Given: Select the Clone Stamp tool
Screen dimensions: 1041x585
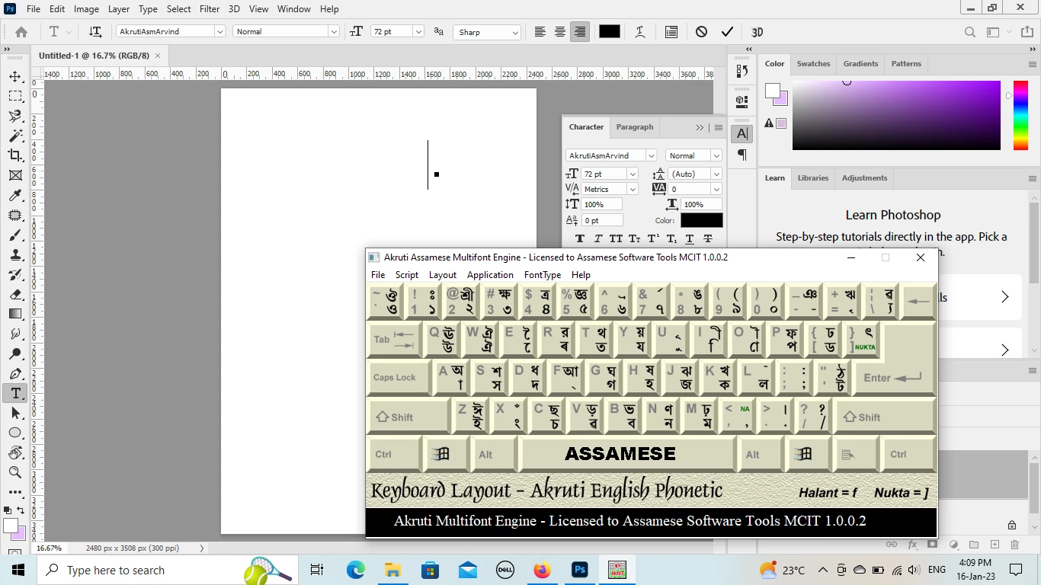Looking at the screenshot, I should pos(15,254).
